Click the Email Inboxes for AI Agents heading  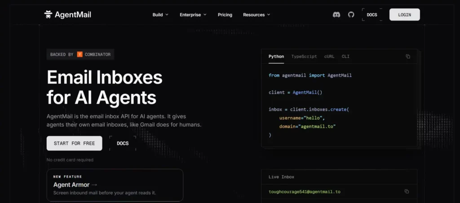pyautogui.click(x=104, y=88)
